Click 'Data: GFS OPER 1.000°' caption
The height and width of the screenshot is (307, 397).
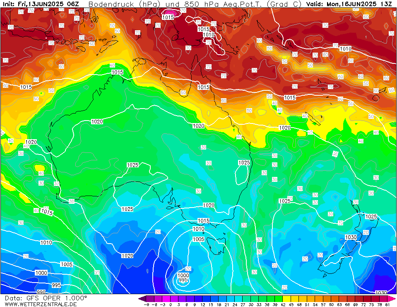pyautogui.click(x=46, y=298)
